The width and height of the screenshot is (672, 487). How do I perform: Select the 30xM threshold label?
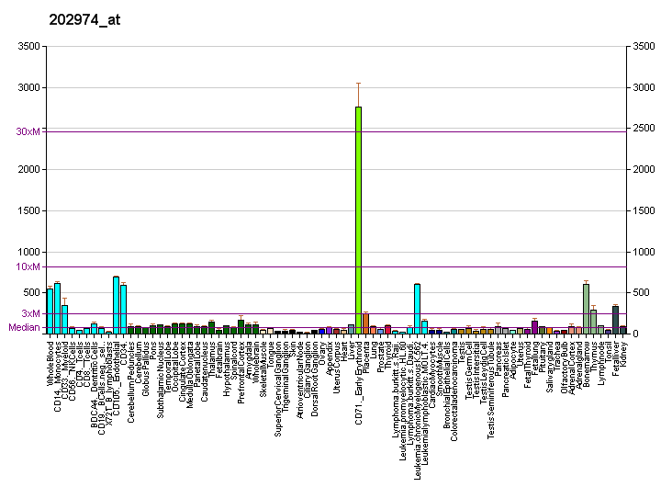click(28, 131)
